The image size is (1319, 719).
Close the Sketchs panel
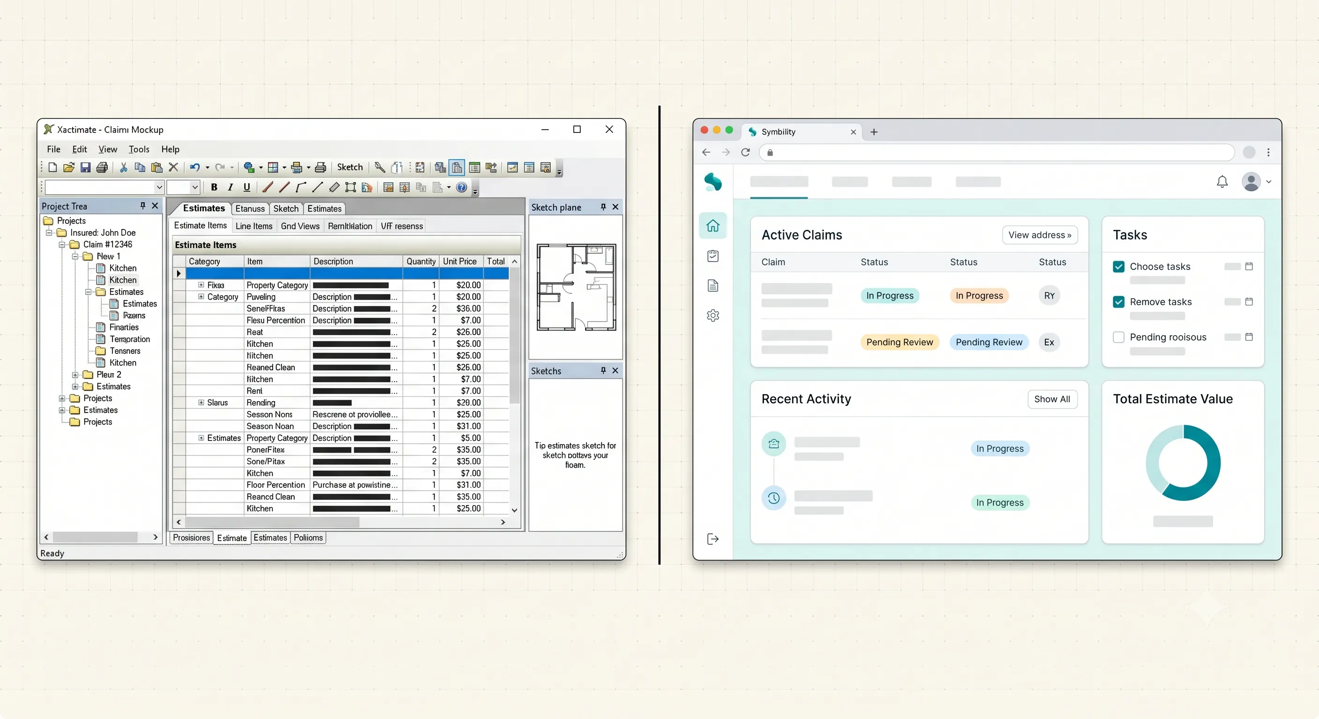[x=615, y=371]
